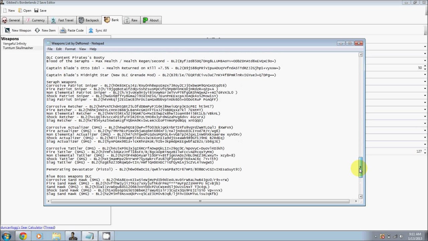Click Notepad's horizontal scrollbar thumb
The height and width of the screenshot is (241, 428).
coord(200,201)
